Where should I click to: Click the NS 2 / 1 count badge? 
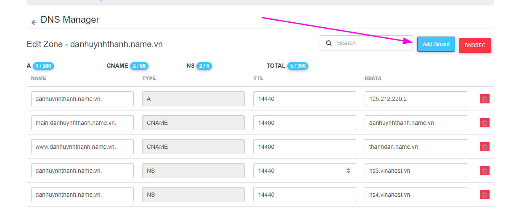tap(204, 66)
